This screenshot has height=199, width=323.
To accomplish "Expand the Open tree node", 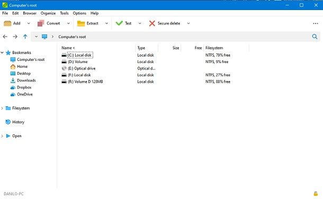I will tap(2, 136).
